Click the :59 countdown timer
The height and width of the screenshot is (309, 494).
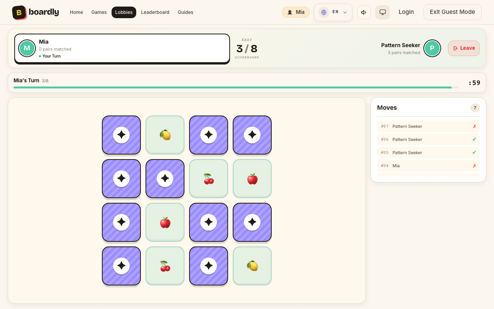click(x=474, y=83)
